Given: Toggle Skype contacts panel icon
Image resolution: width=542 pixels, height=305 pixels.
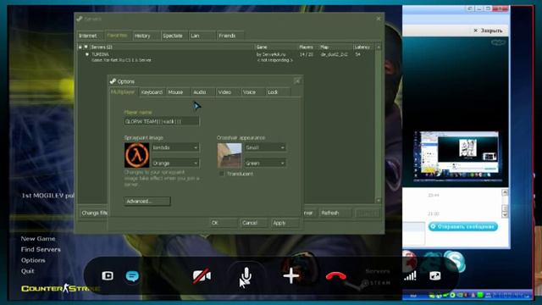Looking at the screenshot, I should click(108, 275).
